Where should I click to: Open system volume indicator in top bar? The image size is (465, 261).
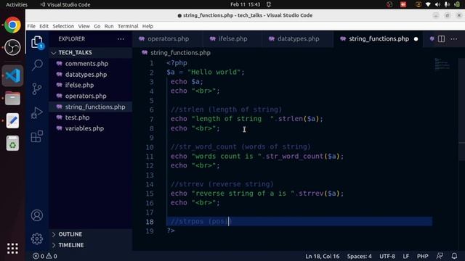pos(437,4)
